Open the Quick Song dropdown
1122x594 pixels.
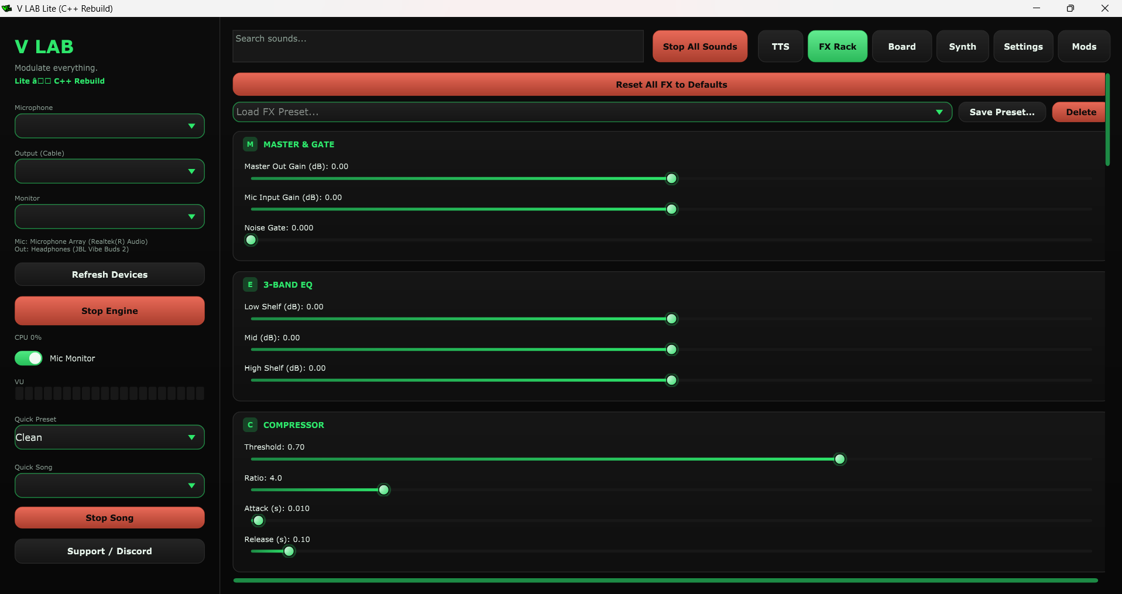pos(109,485)
